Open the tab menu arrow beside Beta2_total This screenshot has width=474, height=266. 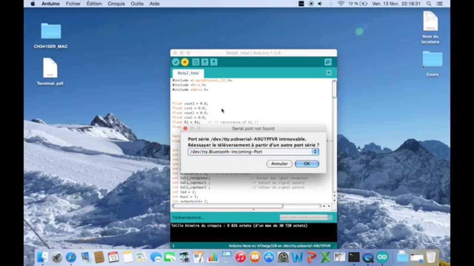329,73
